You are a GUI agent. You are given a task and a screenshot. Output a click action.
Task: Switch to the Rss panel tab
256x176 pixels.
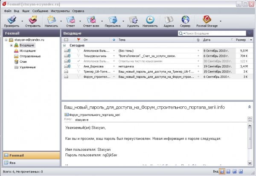tap(31, 163)
